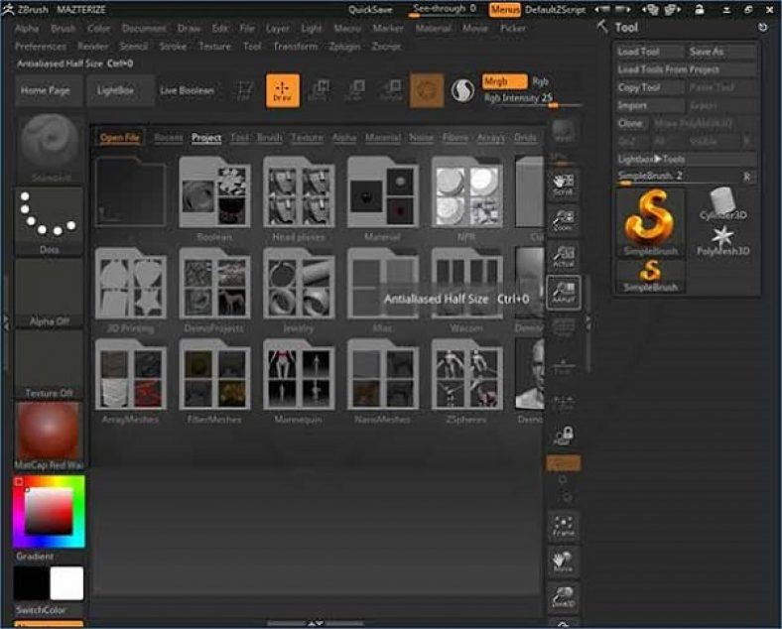Open the Dots stroke selector
782x629 pixels.
[49, 215]
